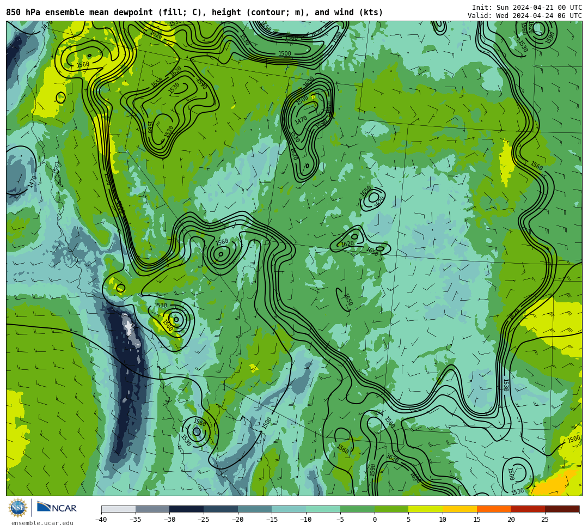Click the 'Valid: Wed 2024-04-24 06 UTC' text
The image size is (588, 530).
525,16
